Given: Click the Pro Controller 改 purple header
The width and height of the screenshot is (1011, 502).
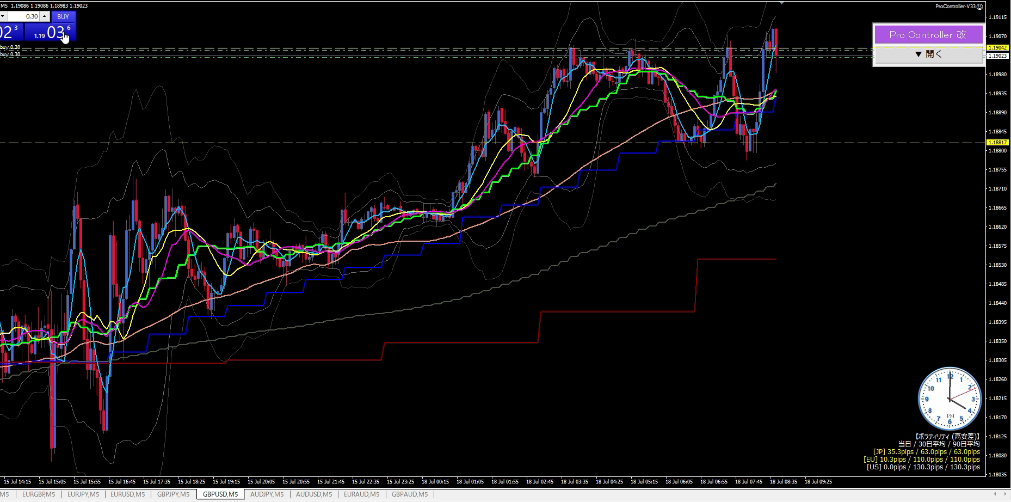Looking at the screenshot, I should coord(928,35).
